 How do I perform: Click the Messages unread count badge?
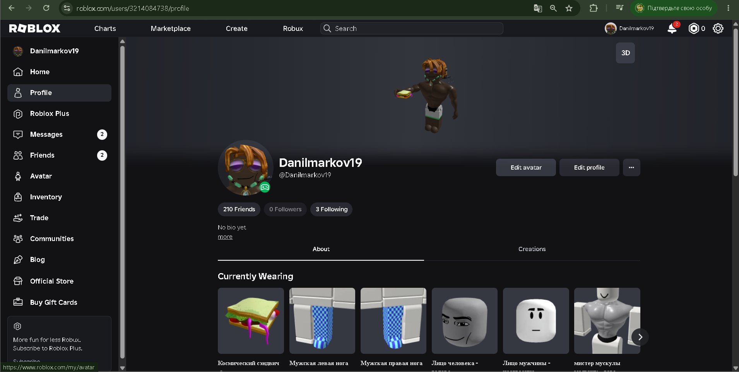pos(102,134)
